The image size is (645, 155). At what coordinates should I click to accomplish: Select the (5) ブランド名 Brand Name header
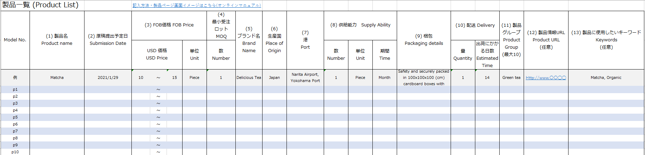coord(249,40)
